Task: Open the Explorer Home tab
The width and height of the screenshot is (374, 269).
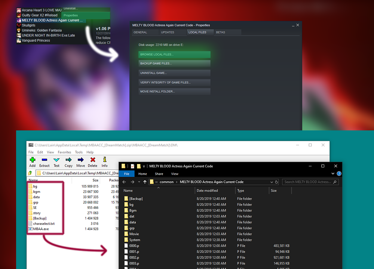Action: coord(142,174)
